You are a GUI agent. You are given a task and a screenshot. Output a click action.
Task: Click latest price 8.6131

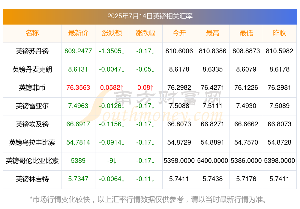click(78, 69)
